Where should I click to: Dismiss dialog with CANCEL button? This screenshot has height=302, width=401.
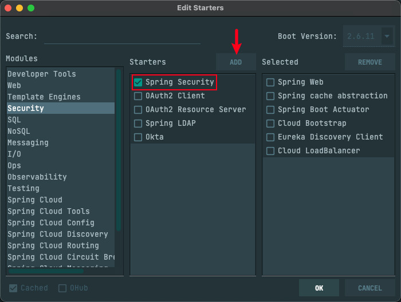pyautogui.click(x=370, y=288)
